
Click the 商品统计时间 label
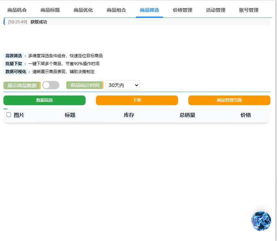[85, 85]
